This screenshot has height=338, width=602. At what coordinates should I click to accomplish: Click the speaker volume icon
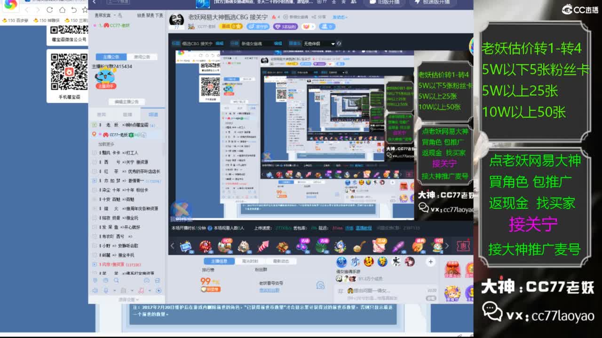point(95,291)
